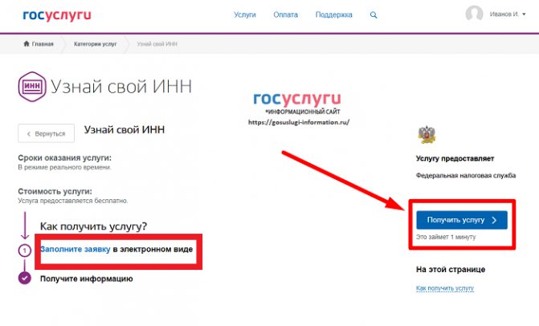
Task: Expand the Иванов И. account dropdown
Action: click(508, 14)
